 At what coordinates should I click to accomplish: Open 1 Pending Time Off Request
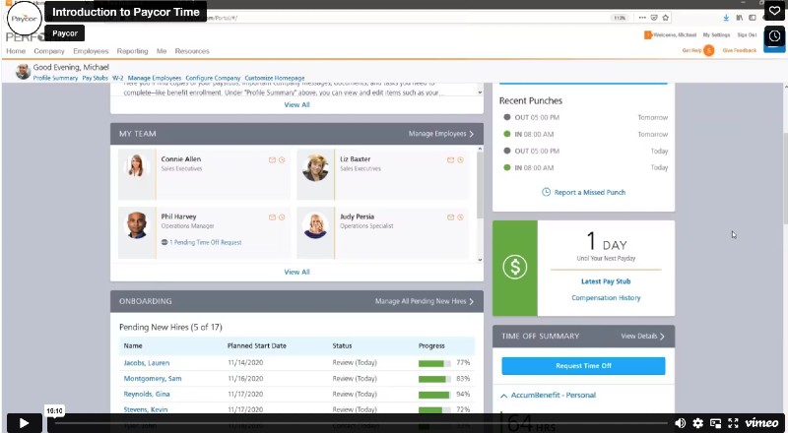click(202, 242)
